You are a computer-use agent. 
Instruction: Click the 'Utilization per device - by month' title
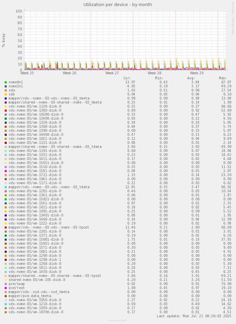[x=118, y=5]
